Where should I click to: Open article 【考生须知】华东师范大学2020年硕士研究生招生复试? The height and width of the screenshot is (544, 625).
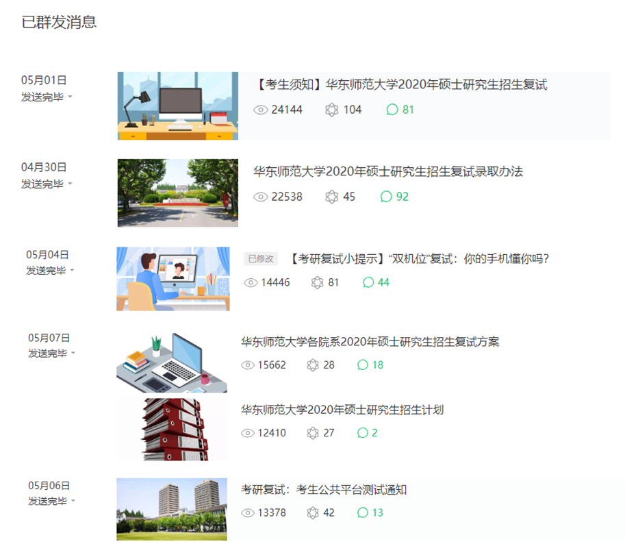[403, 85]
